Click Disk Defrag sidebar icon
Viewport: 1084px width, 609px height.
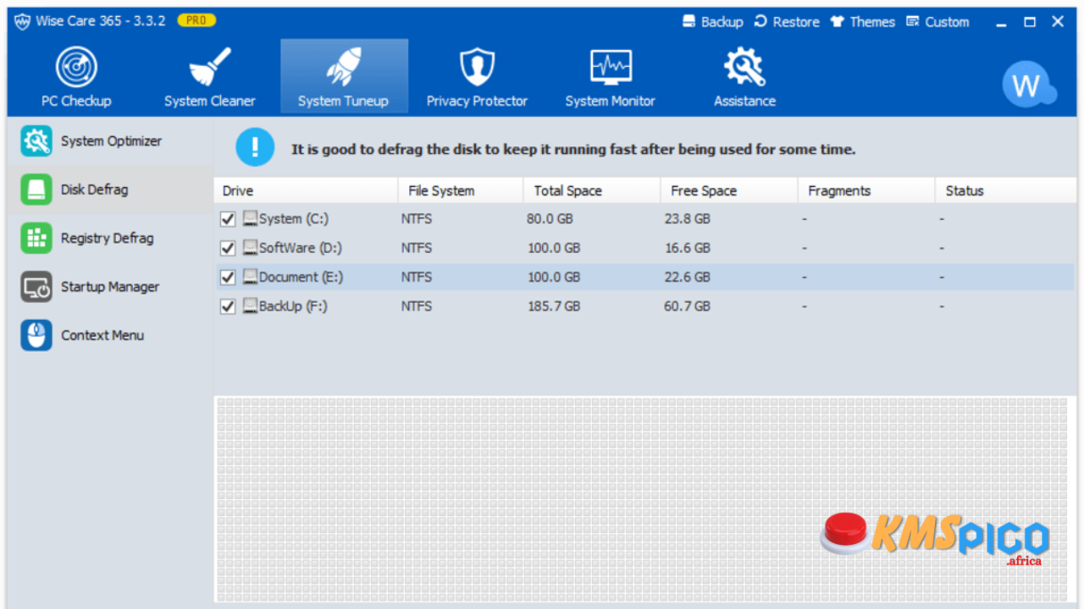[36, 189]
